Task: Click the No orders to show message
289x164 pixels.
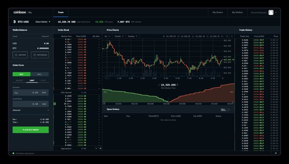Action: click(x=168, y=120)
